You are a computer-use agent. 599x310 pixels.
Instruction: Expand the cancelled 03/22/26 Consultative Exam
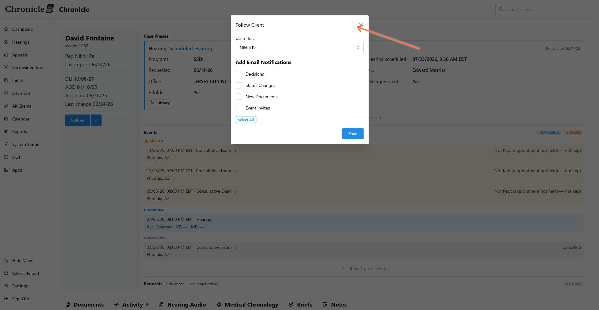click(x=236, y=248)
